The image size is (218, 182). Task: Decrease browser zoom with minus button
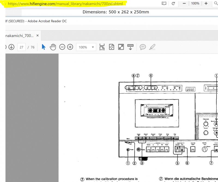pos(184,4)
